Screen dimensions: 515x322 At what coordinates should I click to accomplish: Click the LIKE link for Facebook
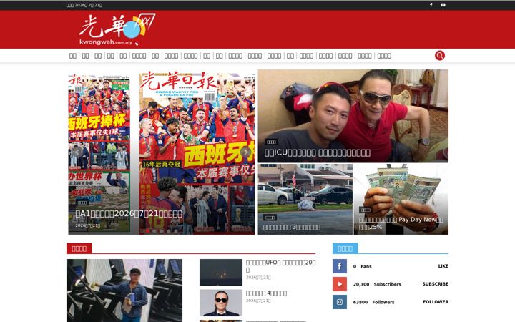point(443,266)
